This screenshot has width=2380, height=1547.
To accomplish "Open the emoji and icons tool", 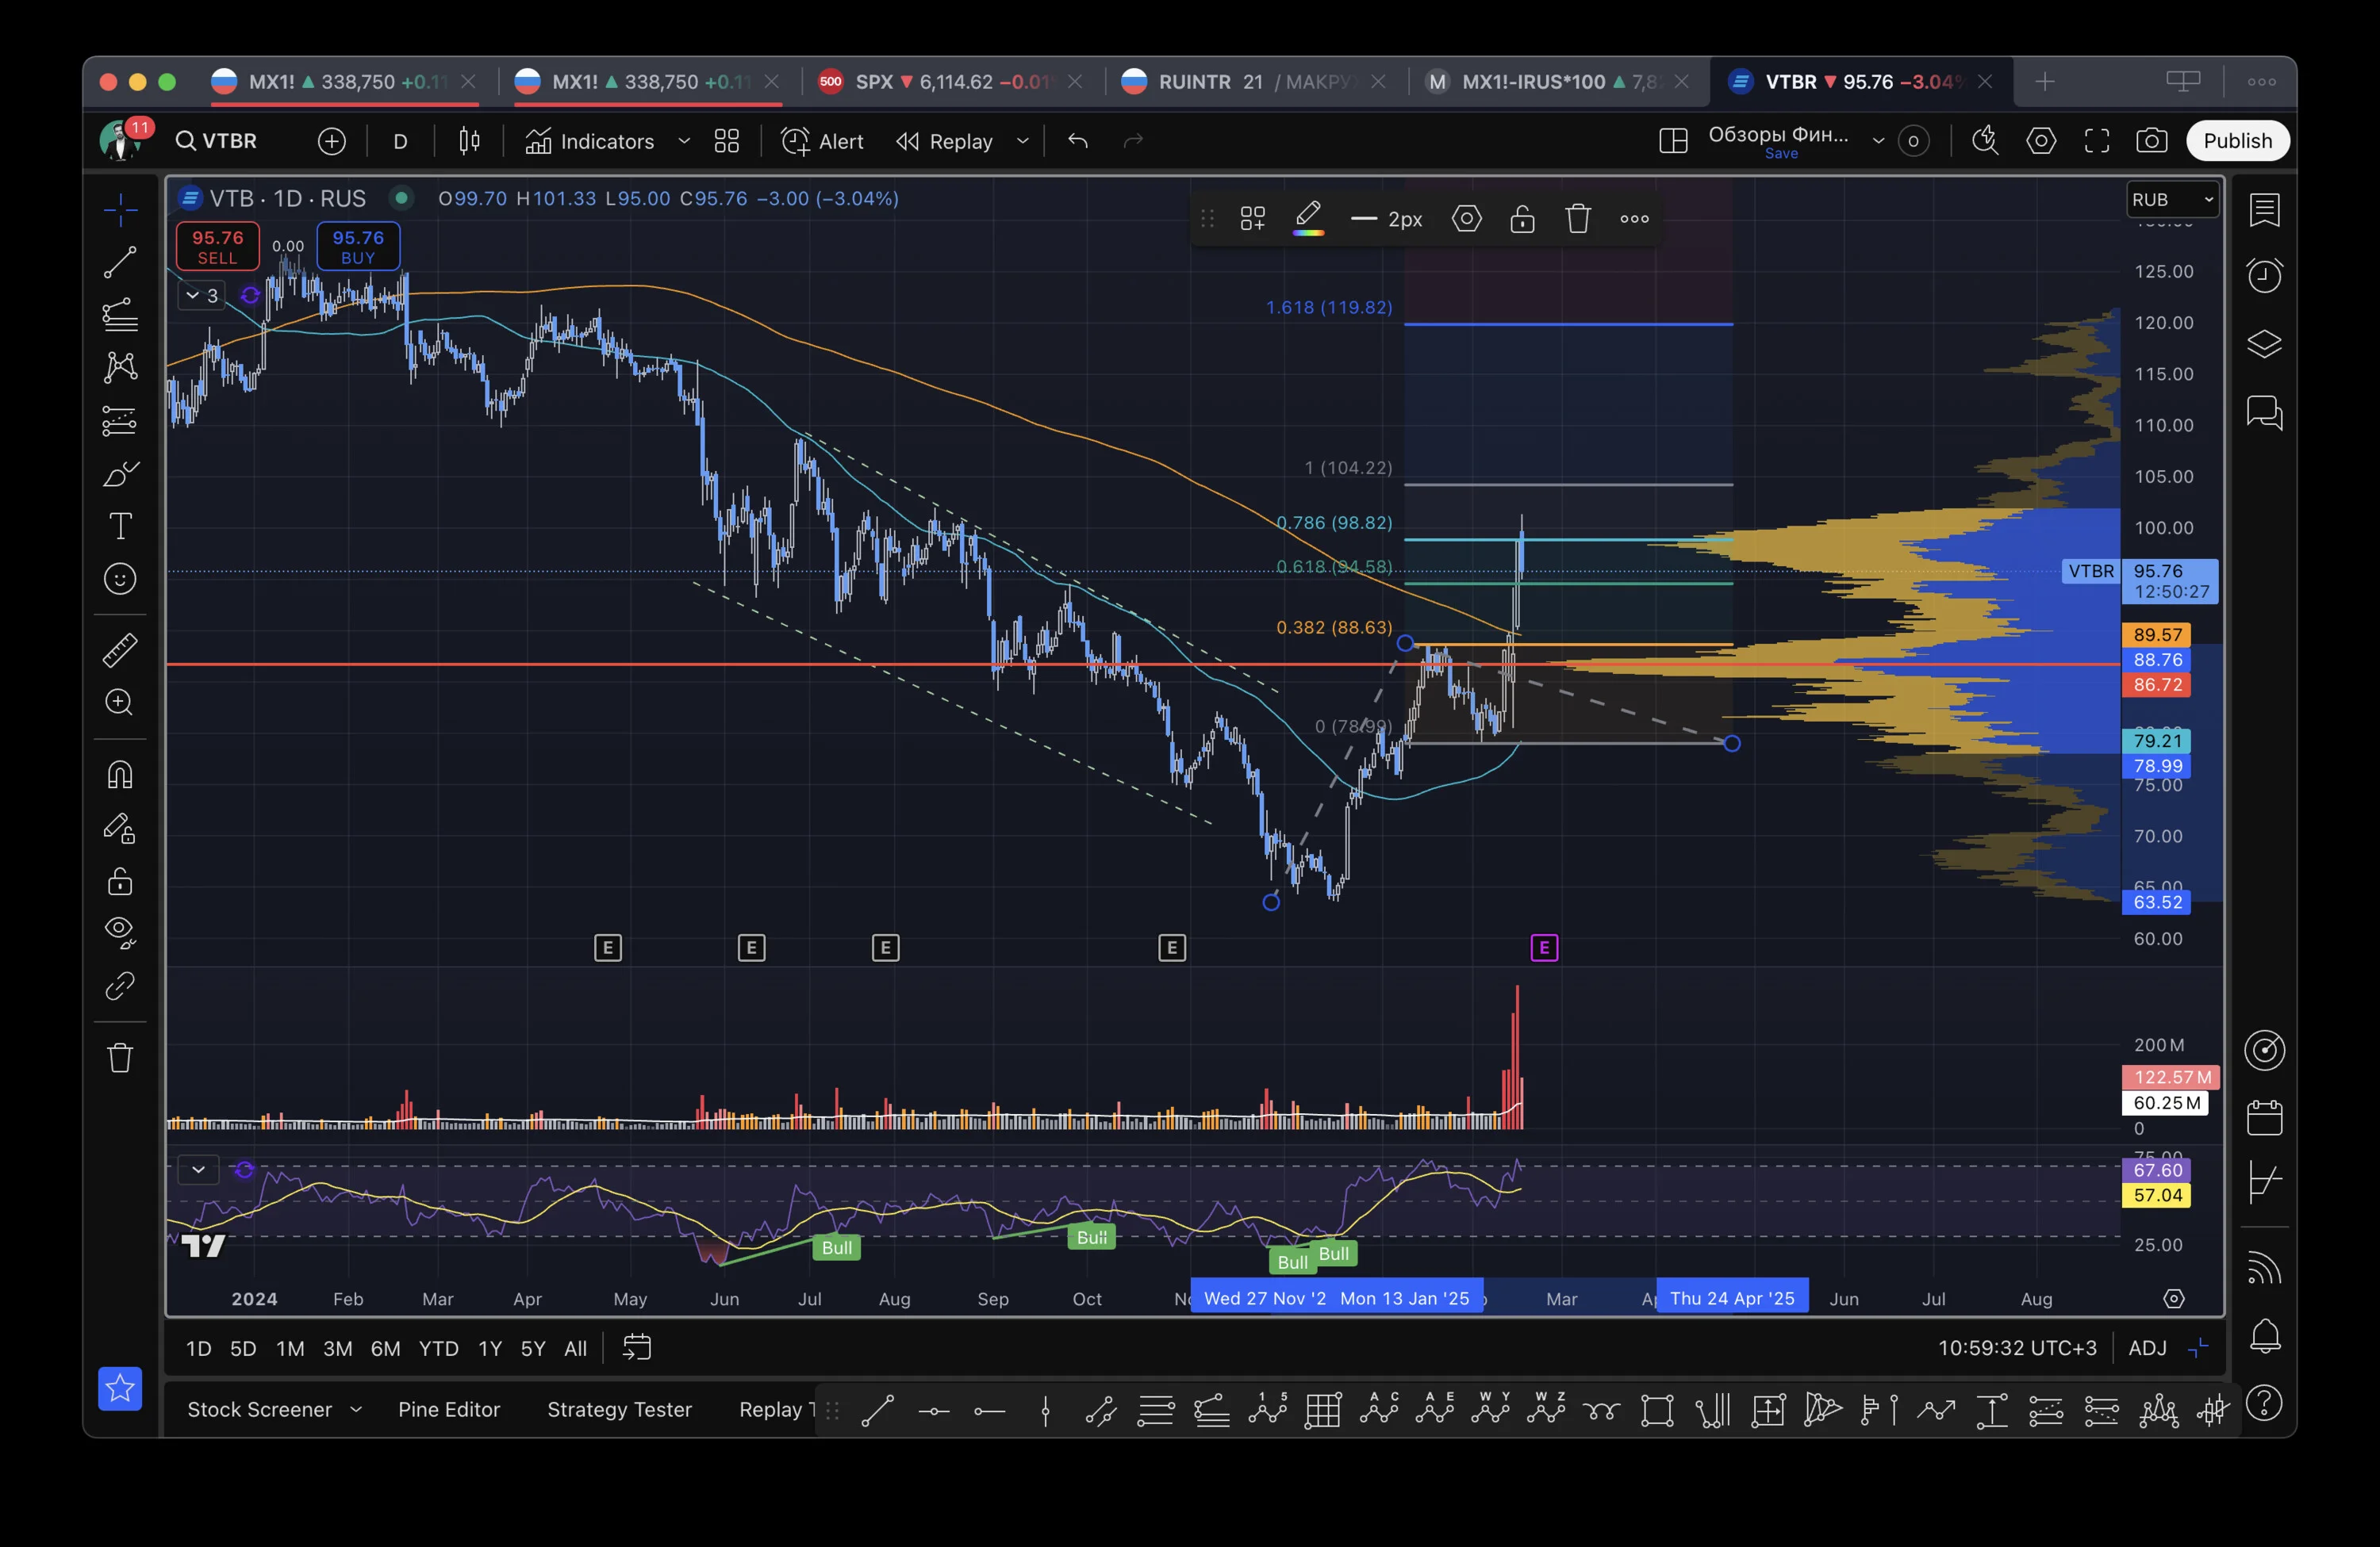I will click(120, 579).
